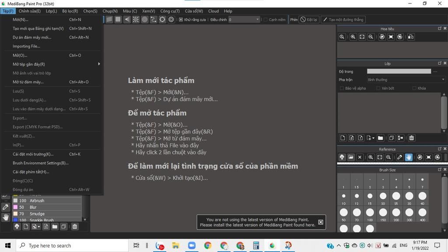Screen dimensions: 448x252
Task: Dismiss the latest version notification
Action: point(321,222)
